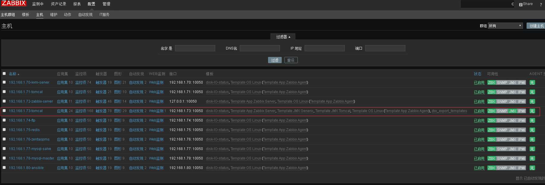Viewport: 545px width, 185px height.
Task: Switch to the IT服务 submenu tab
Action: click(x=104, y=15)
